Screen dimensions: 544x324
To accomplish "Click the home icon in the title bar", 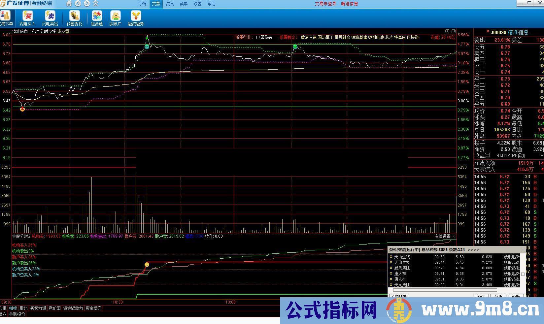I will (69, 4).
